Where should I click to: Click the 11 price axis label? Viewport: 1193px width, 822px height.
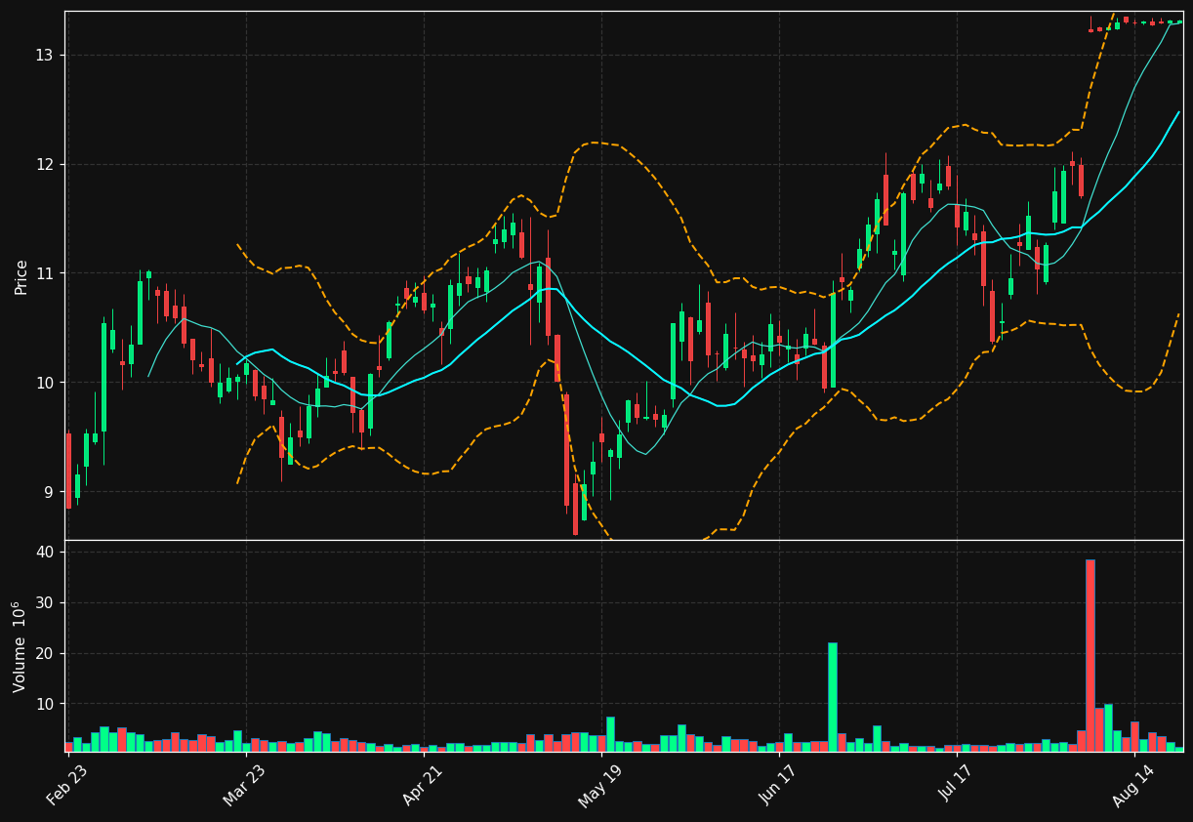point(46,273)
